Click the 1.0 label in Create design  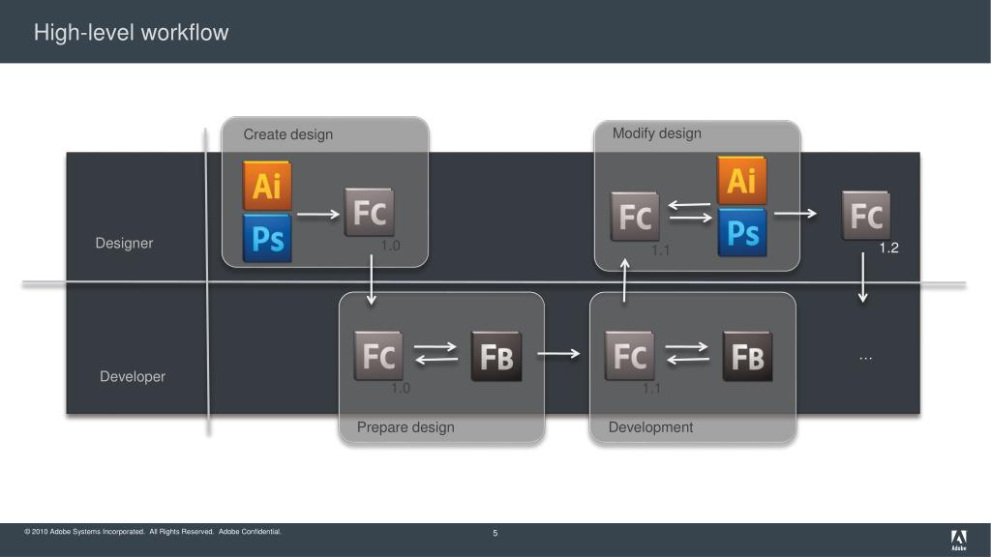tap(390, 246)
